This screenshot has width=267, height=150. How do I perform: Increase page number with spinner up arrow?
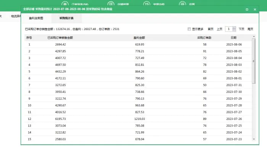(x=234, y=28)
